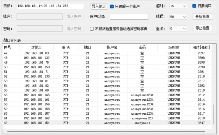
Task: Select row with IP 192.168.181.154
Action: 107,123
